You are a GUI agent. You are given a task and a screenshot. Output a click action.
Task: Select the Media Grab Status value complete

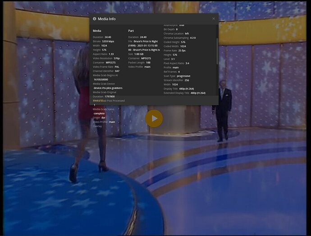[x=99, y=114]
